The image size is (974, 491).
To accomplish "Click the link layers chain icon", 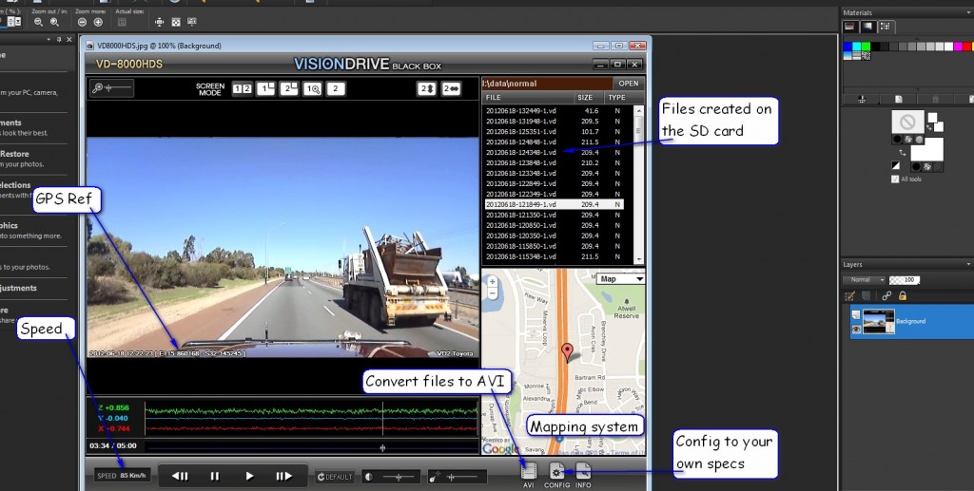I will click(886, 296).
